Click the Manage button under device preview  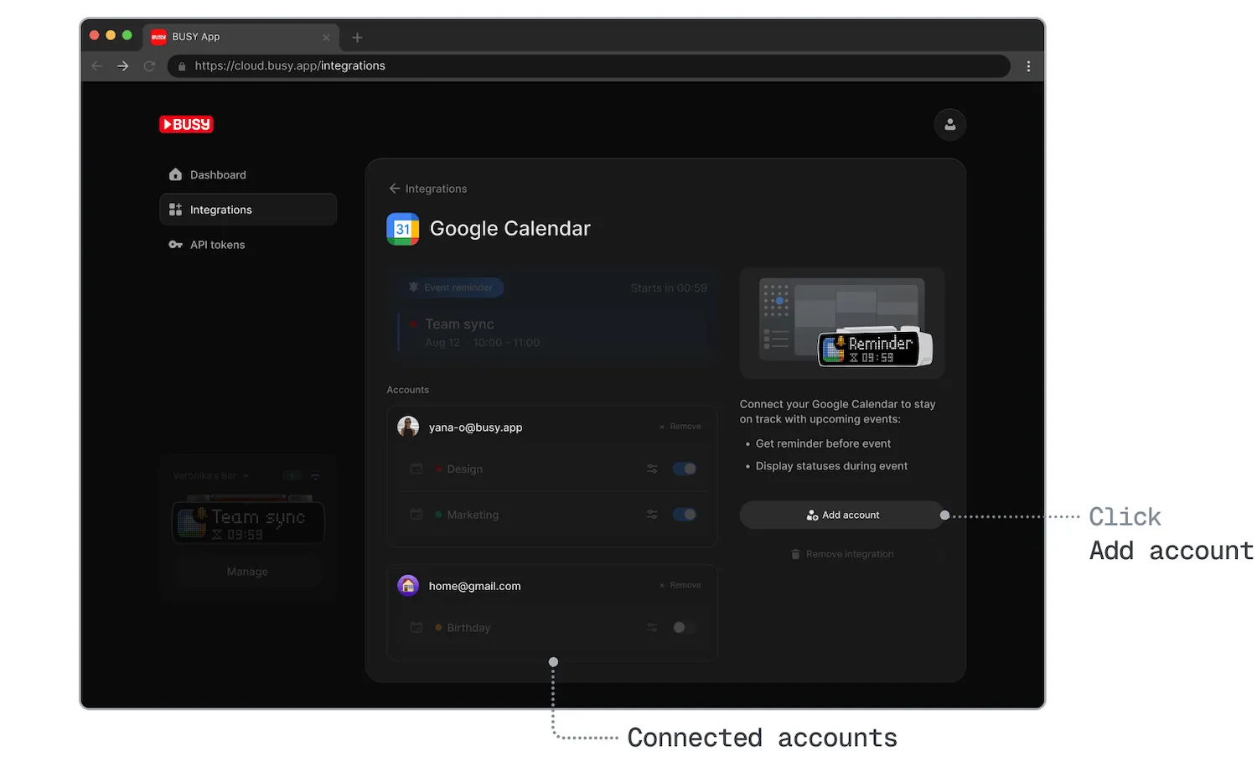click(x=247, y=572)
